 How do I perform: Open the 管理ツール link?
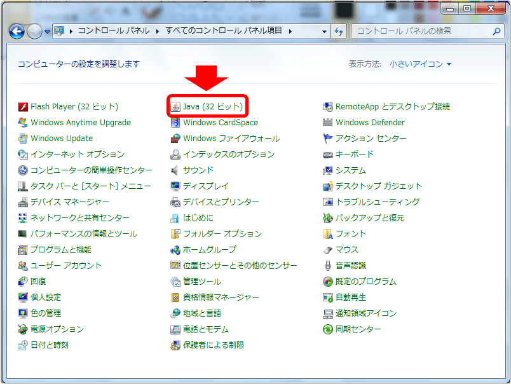click(x=202, y=282)
